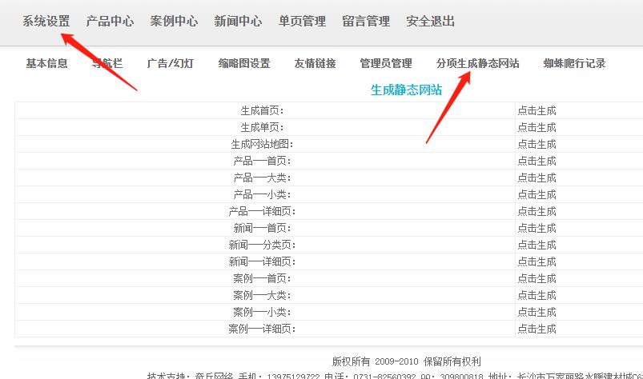643x379 pixels.
Task: Generate 案例—详细页 using 点击生成
Action: pos(537,329)
